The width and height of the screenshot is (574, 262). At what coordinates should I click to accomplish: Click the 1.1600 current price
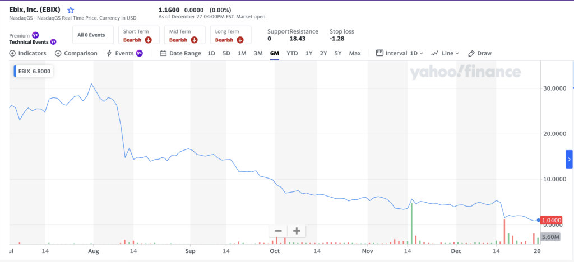(169, 10)
